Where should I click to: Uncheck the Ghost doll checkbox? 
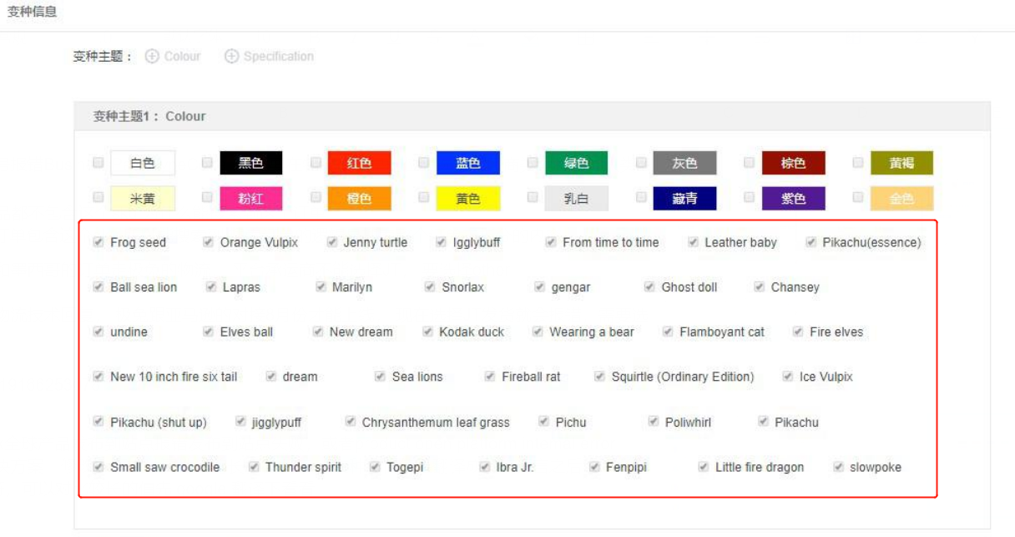pyautogui.click(x=649, y=286)
